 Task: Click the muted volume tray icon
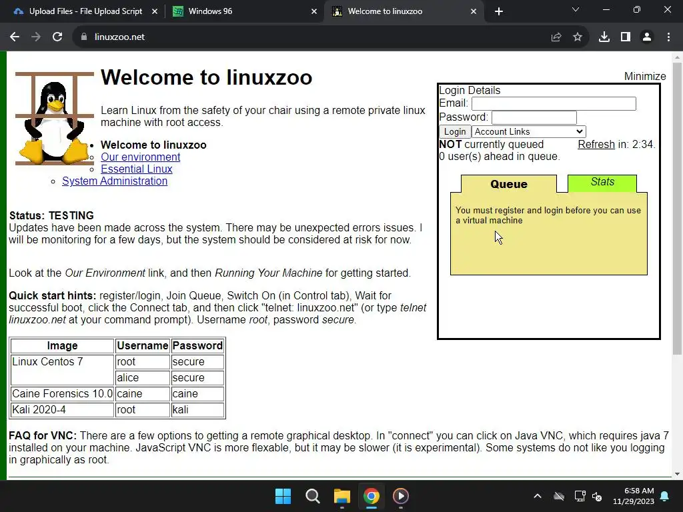(x=597, y=496)
